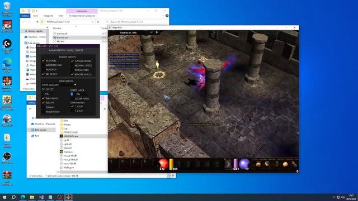Select the PROTECT_LOG folder
This screenshot has width=358, height=201.
[69, 132]
